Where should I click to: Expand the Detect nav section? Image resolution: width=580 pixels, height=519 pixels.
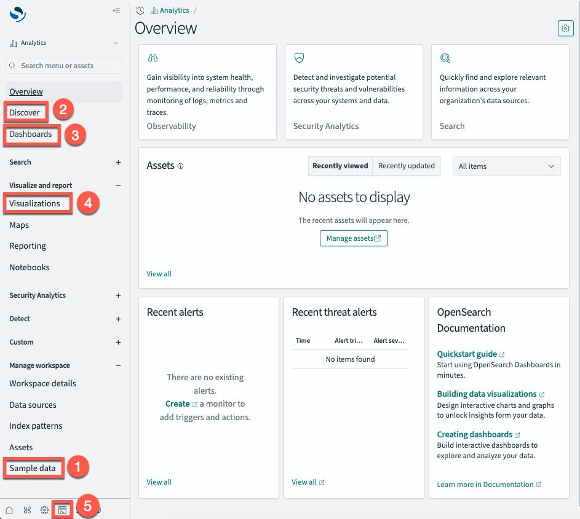[x=118, y=319]
